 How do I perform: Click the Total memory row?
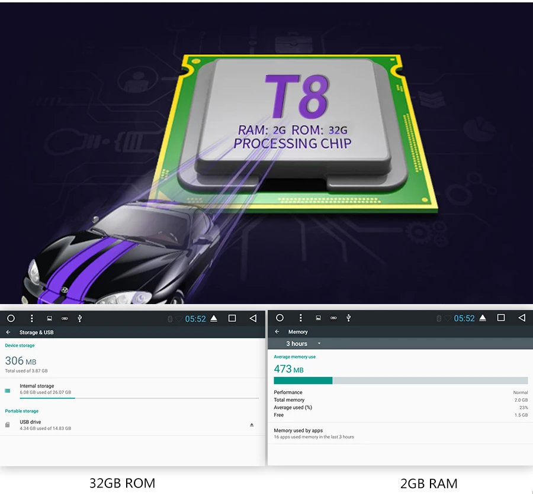(x=401, y=400)
